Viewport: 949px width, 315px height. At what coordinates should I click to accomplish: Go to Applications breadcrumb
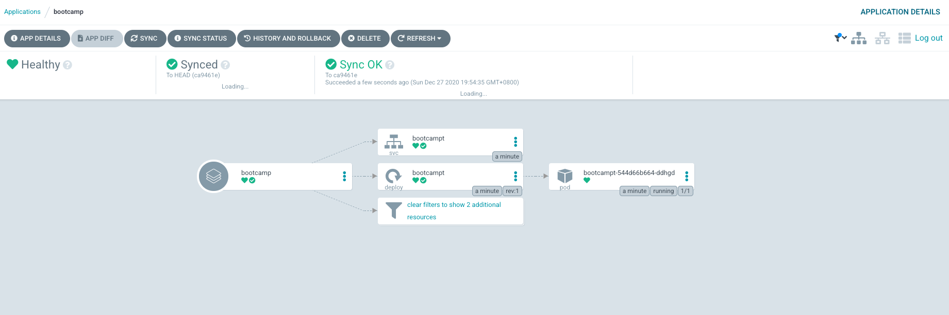22,12
